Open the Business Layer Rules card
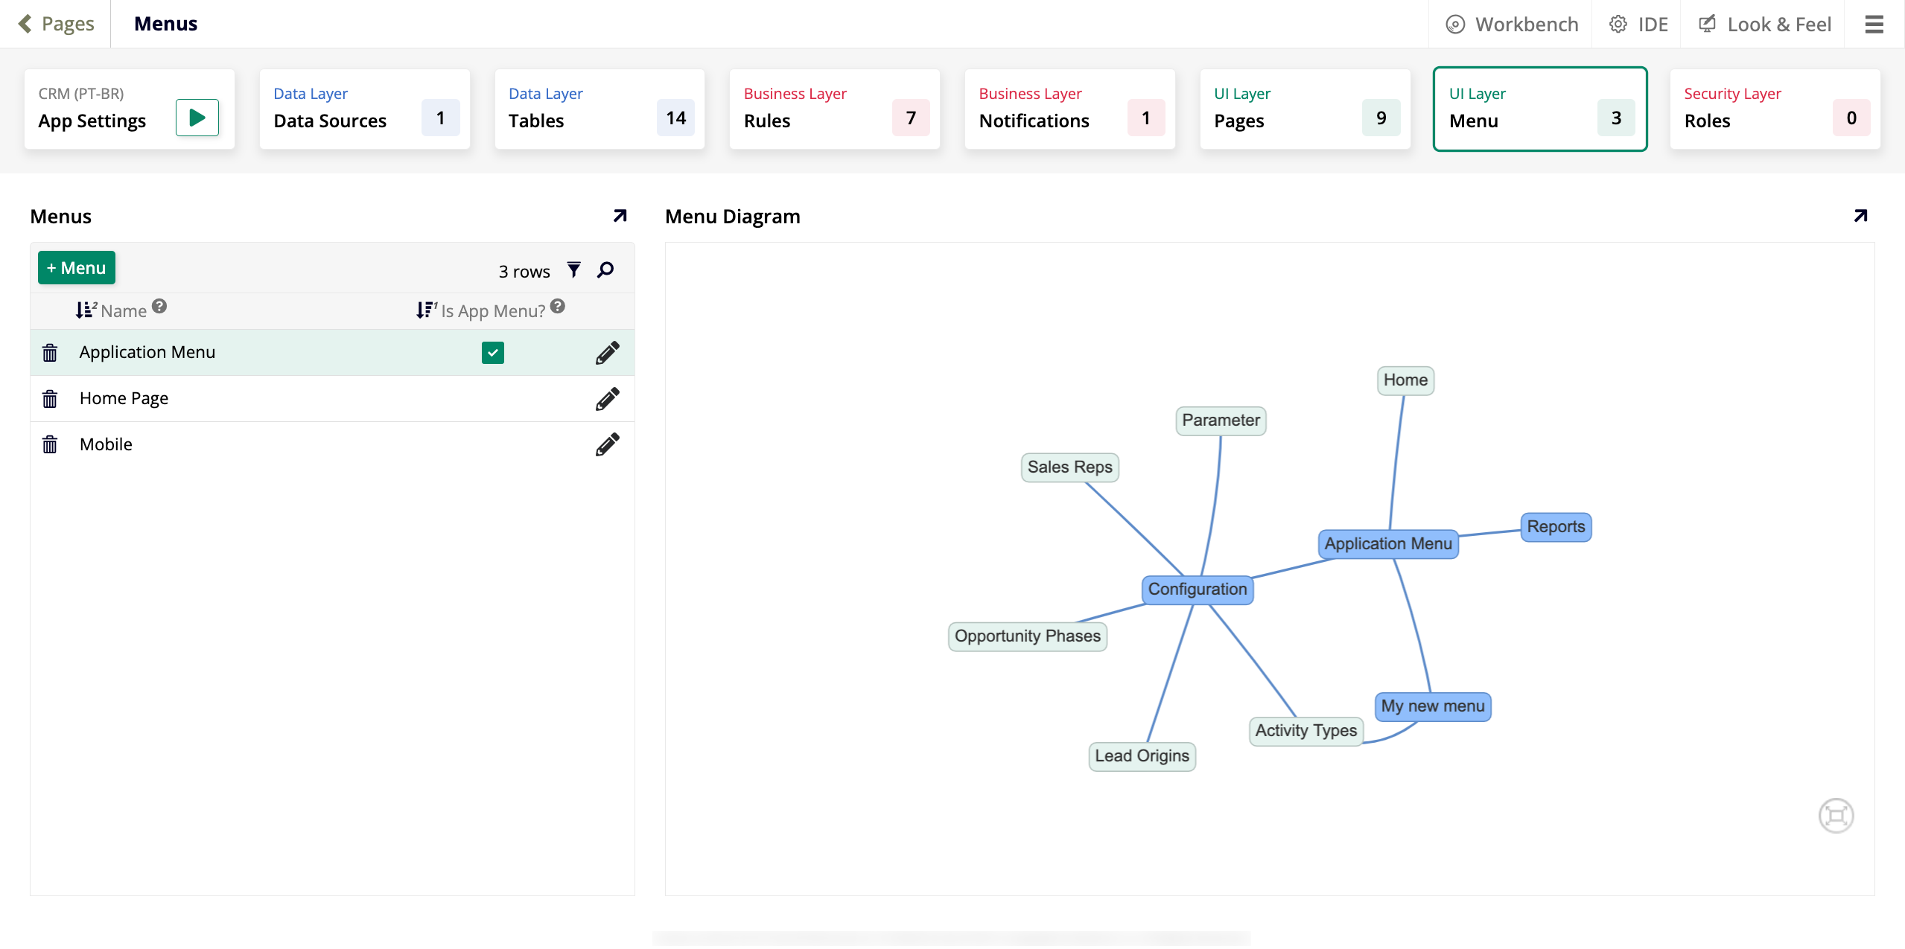This screenshot has height=949, width=1905. 834,109
